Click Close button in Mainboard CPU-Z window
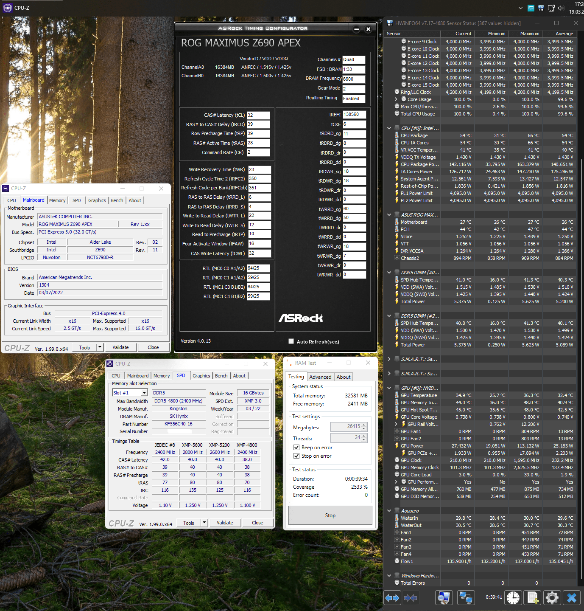This screenshot has width=584, height=611. point(153,347)
